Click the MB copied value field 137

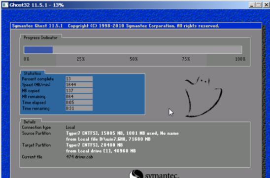tap(79, 90)
